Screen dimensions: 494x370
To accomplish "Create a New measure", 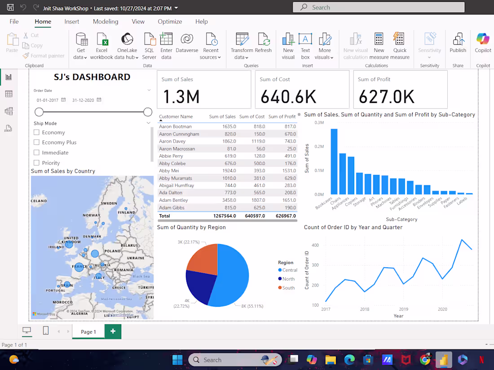I will point(379,44).
